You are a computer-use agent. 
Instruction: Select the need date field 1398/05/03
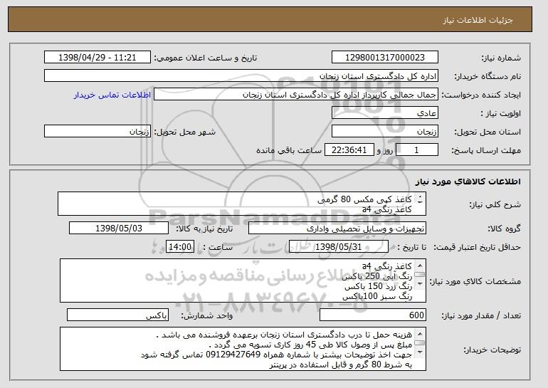coord(119,229)
